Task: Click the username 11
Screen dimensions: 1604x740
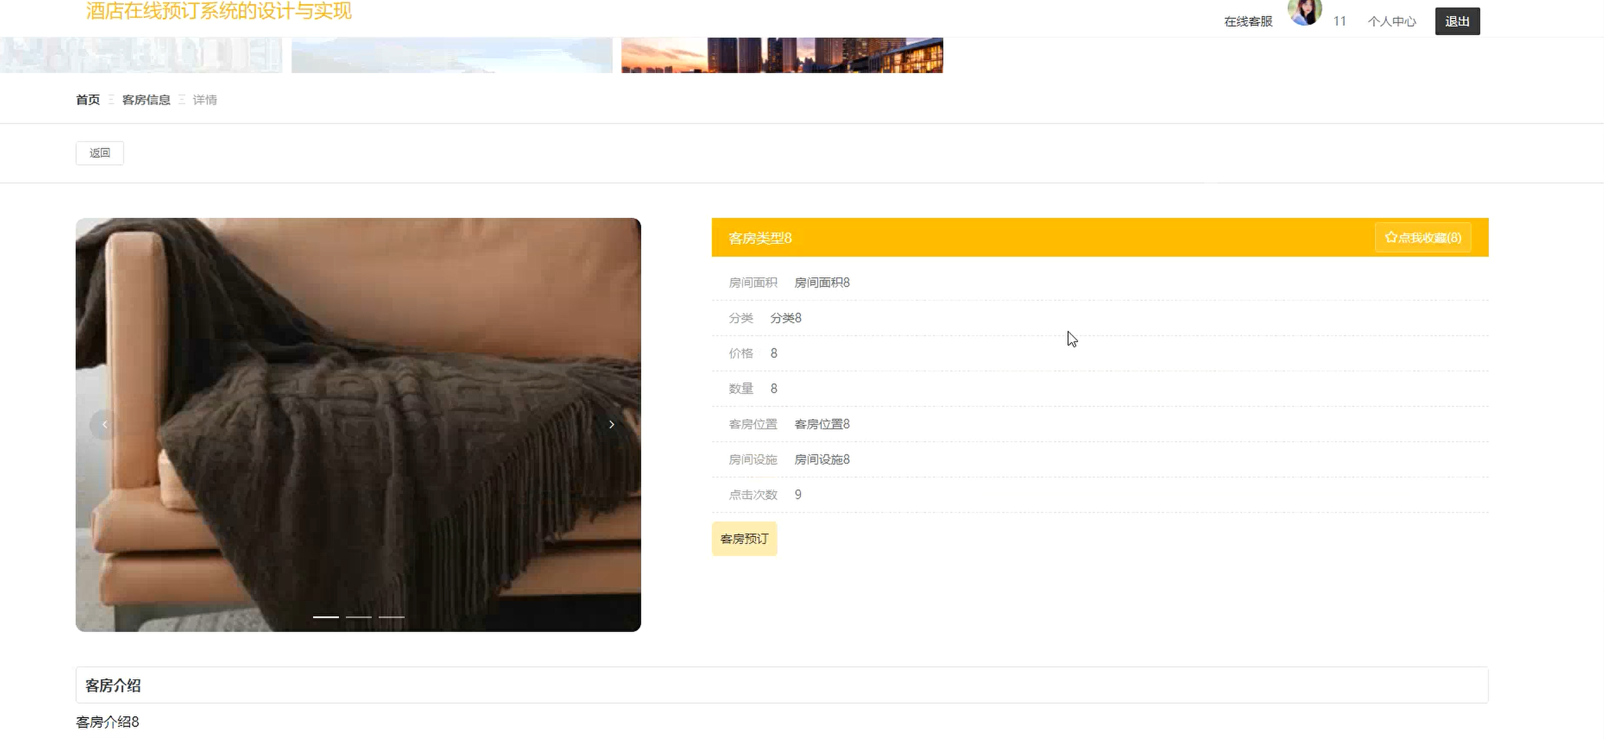Action: click(1339, 21)
